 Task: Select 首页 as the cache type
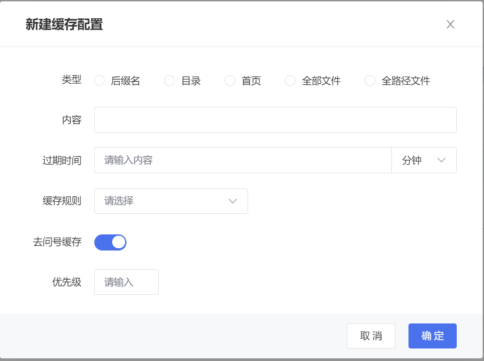pyautogui.click(x=230, y=81)
